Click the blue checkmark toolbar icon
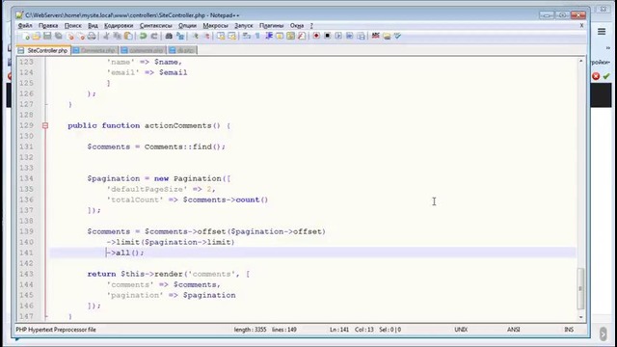 (398, 37)
